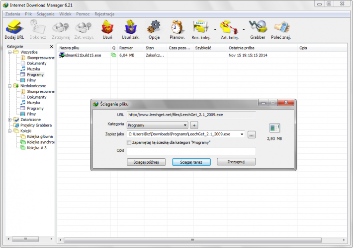The image size is (353, 248).
Task: Select Kolejka główna queue
Action: pyautogui.click(x=40, y=136)
